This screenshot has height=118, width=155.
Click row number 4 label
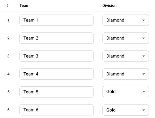pos(9,74)
